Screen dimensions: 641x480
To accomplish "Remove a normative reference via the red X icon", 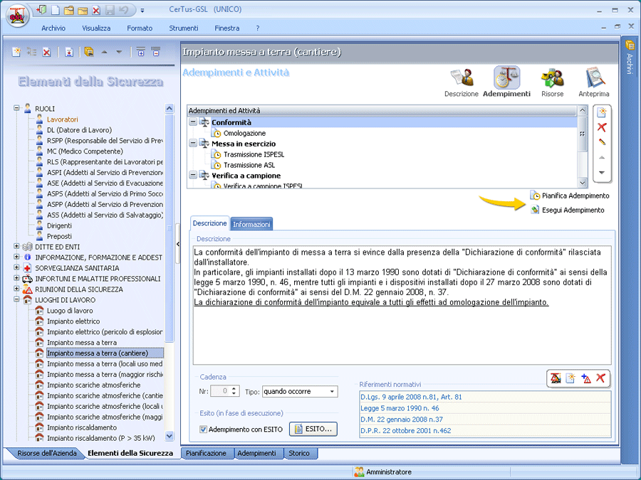I will [600, 378].
